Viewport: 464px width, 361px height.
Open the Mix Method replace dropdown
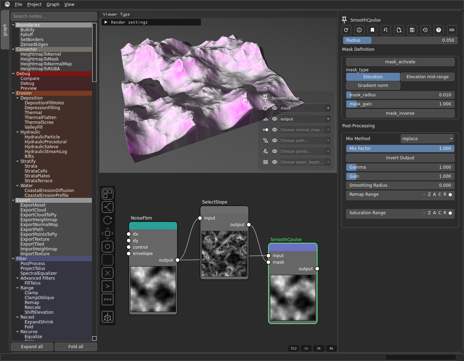(427, 139)
